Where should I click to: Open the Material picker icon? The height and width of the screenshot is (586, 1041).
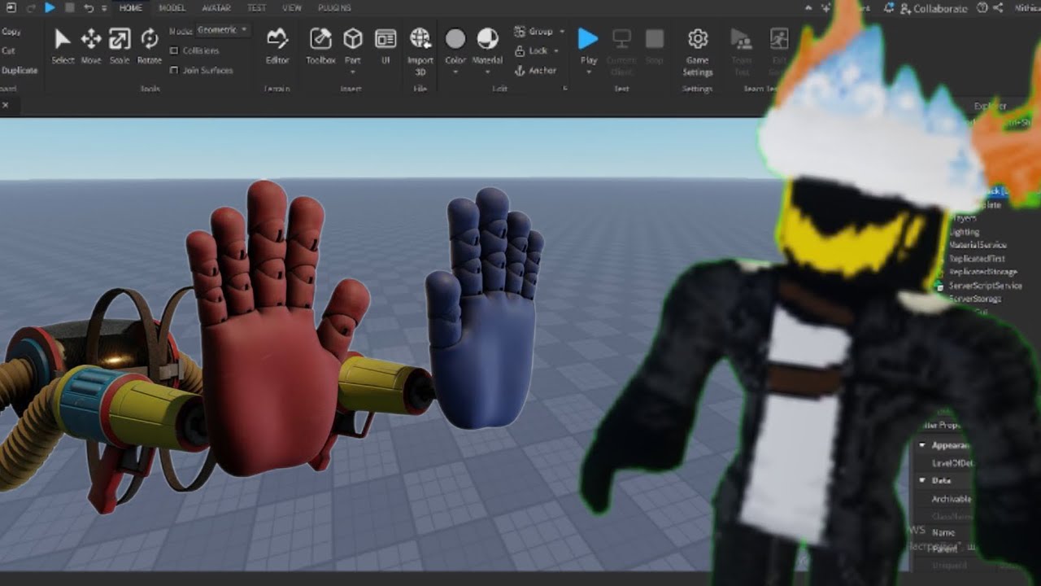(x=487, y=38)
